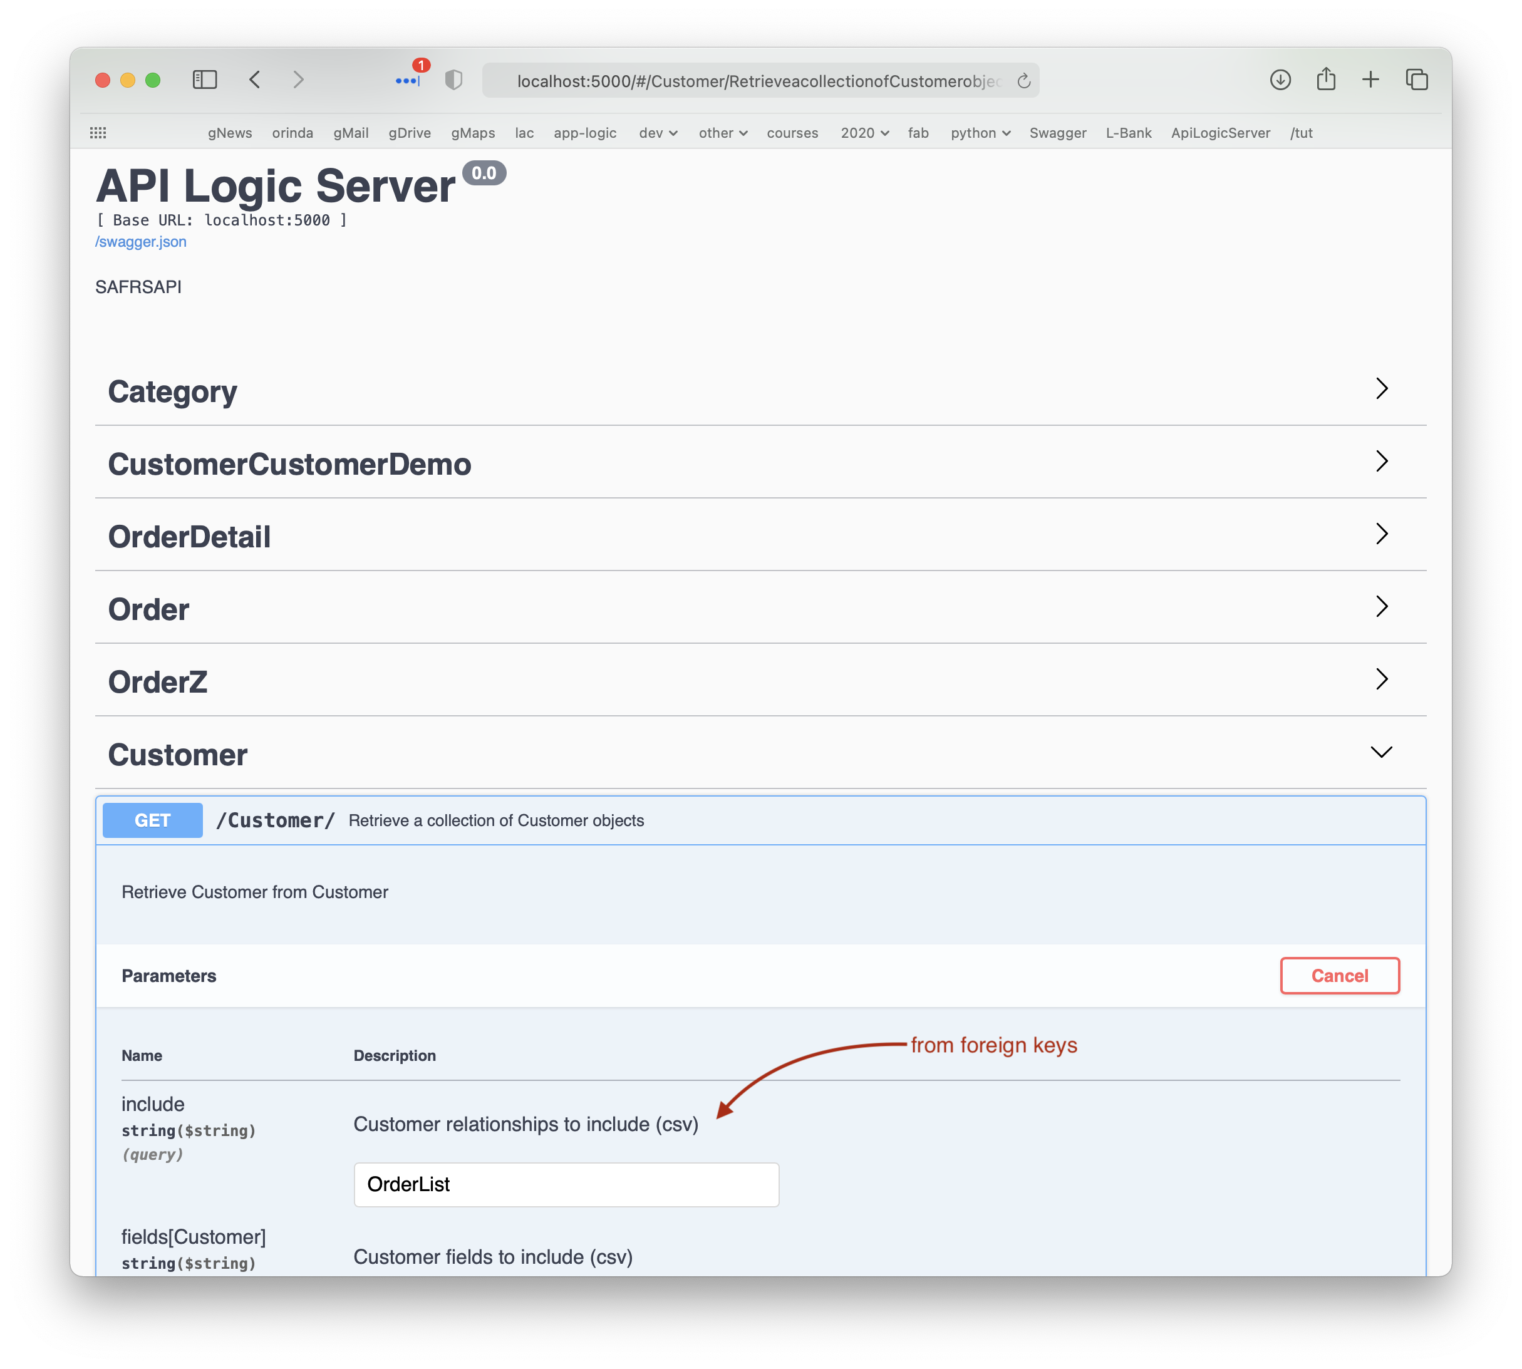Reload page with the refresh icon
1522x1369 pixels.
click(1024, 81)
